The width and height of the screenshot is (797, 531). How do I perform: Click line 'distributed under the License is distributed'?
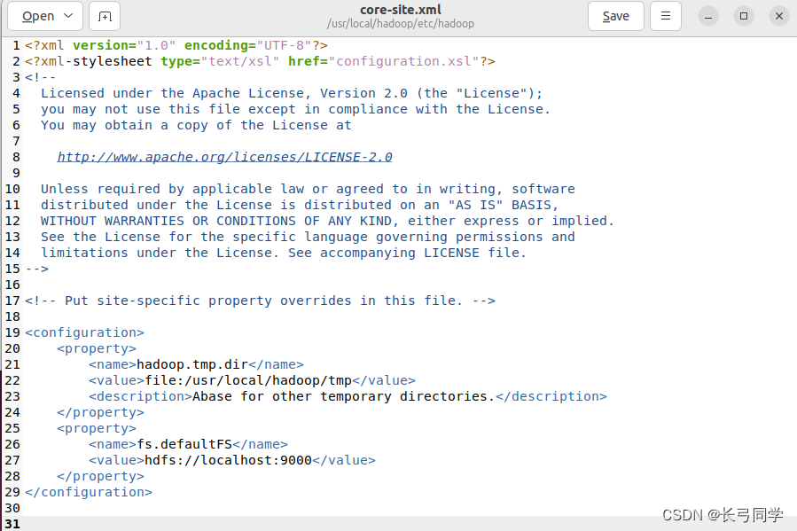[x=300, y=206]
